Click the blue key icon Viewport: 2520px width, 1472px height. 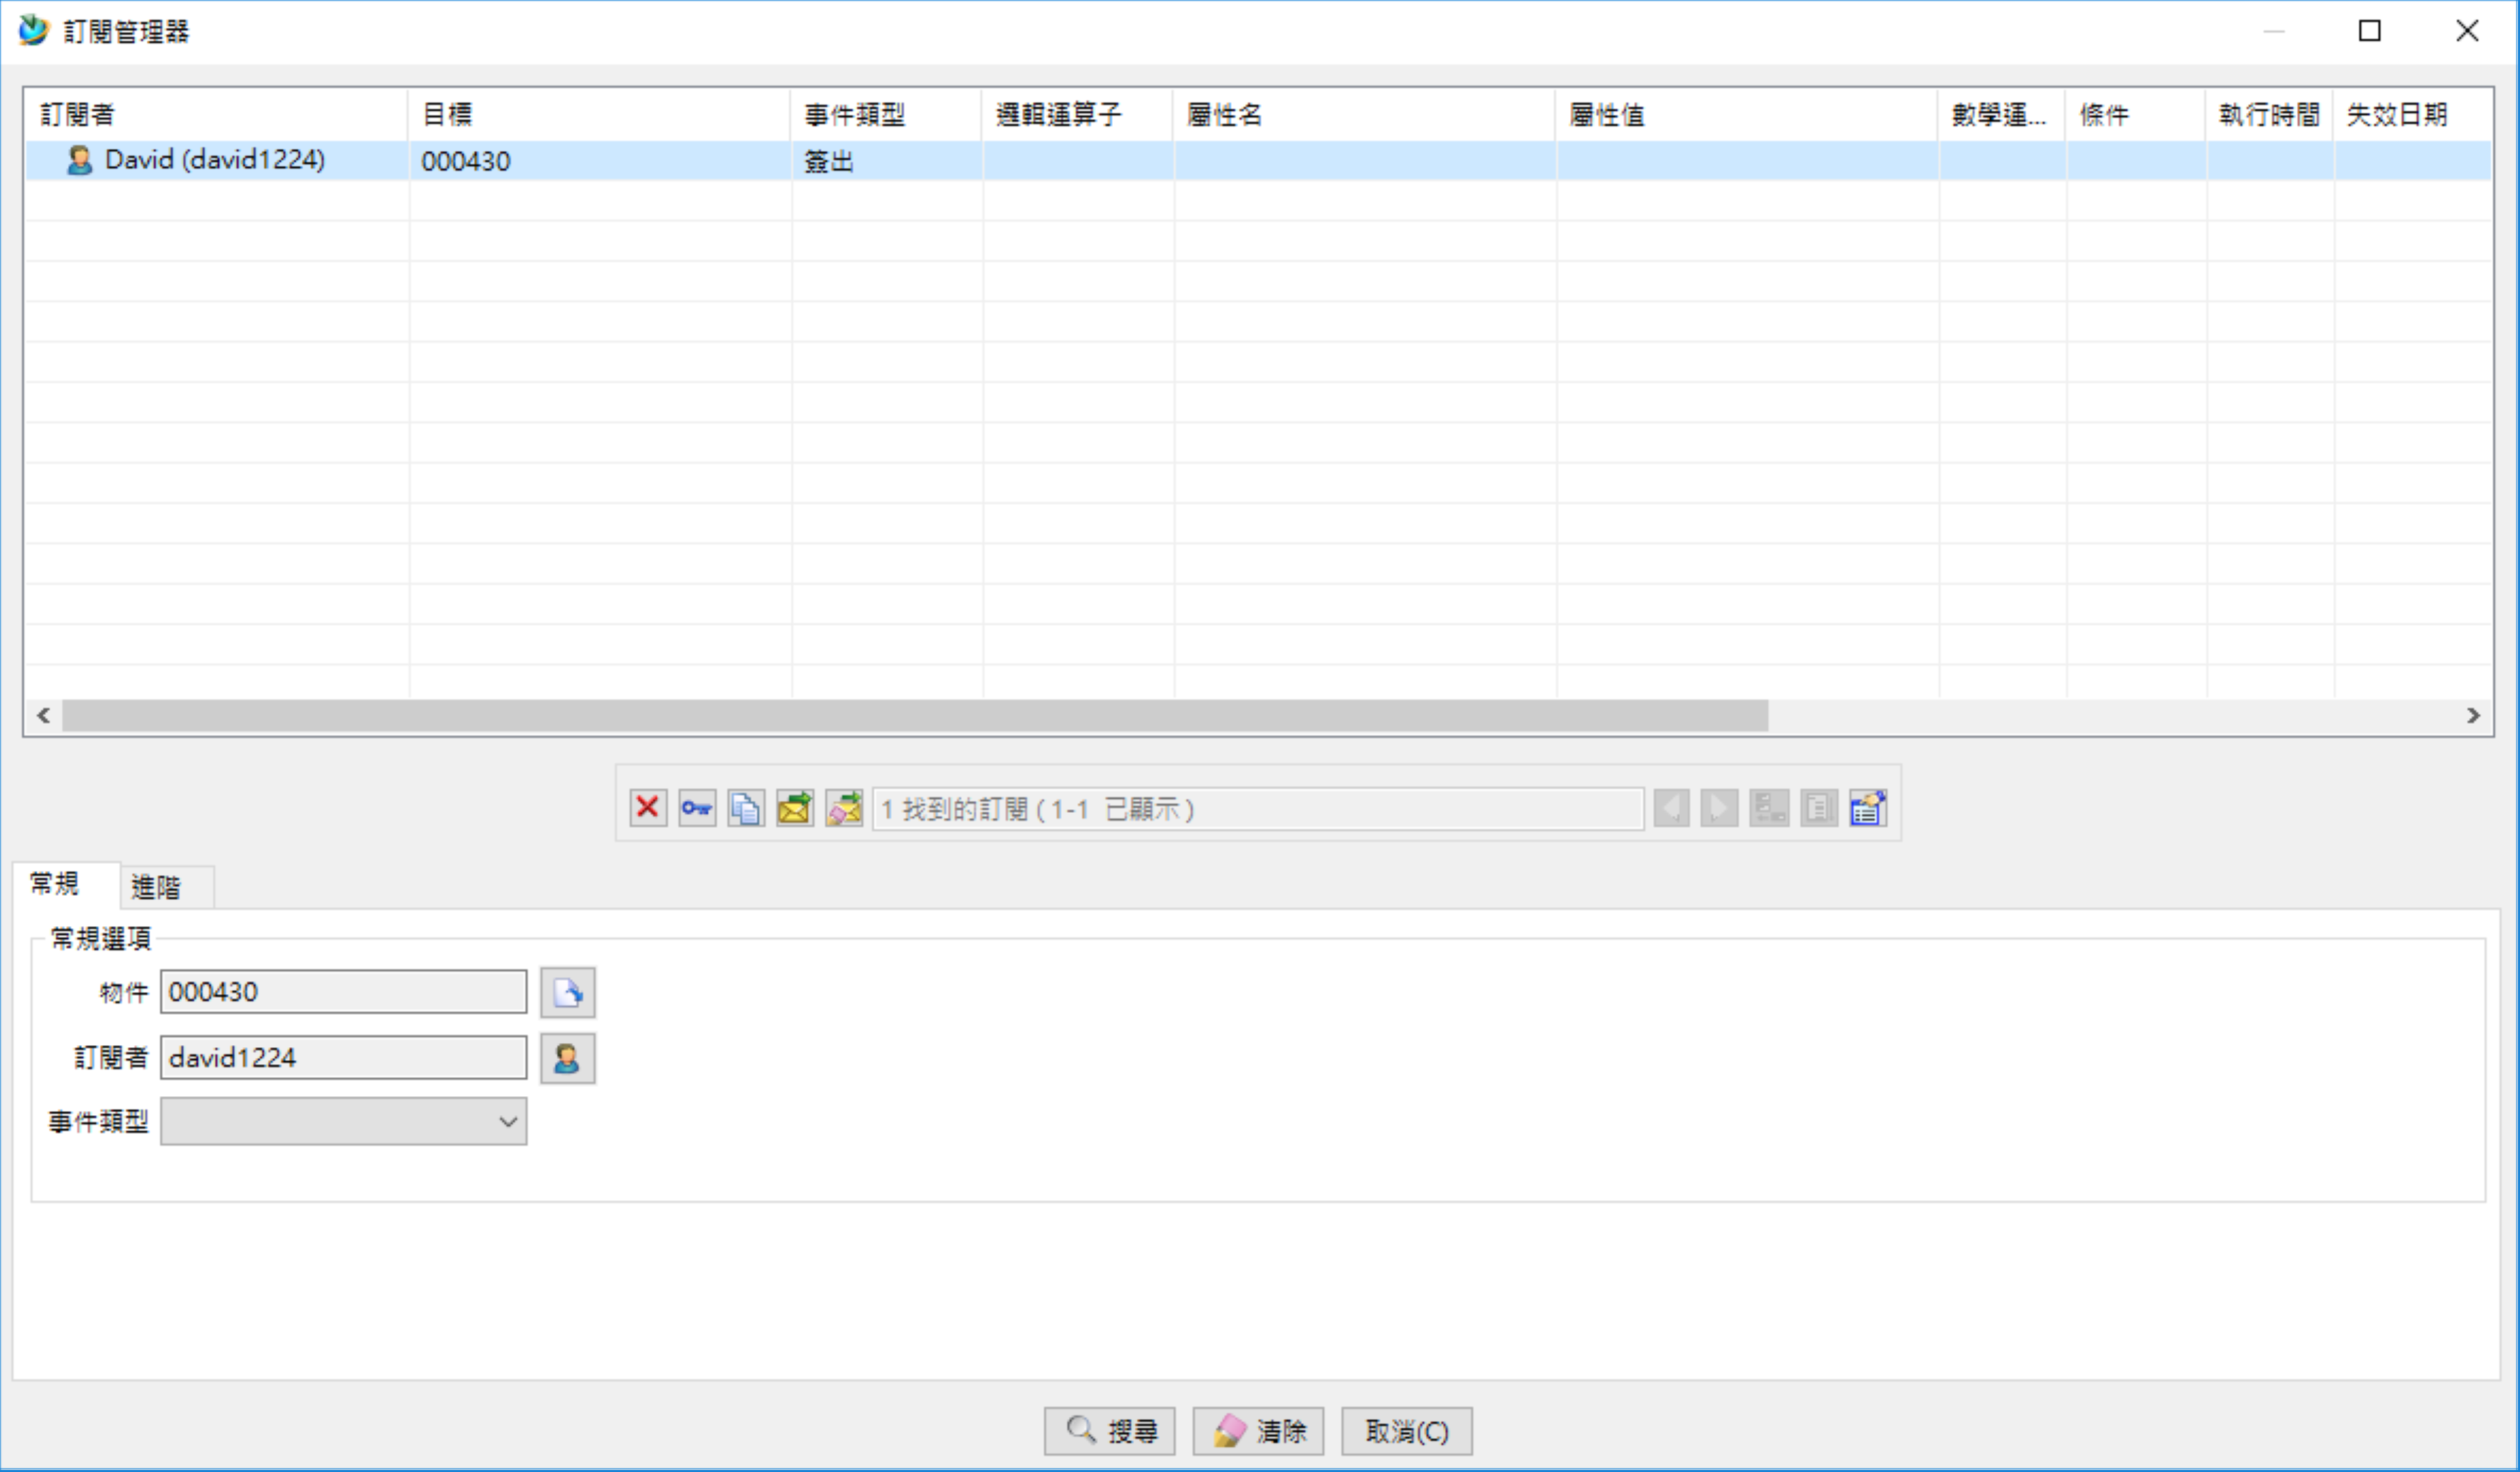(697, 808)
